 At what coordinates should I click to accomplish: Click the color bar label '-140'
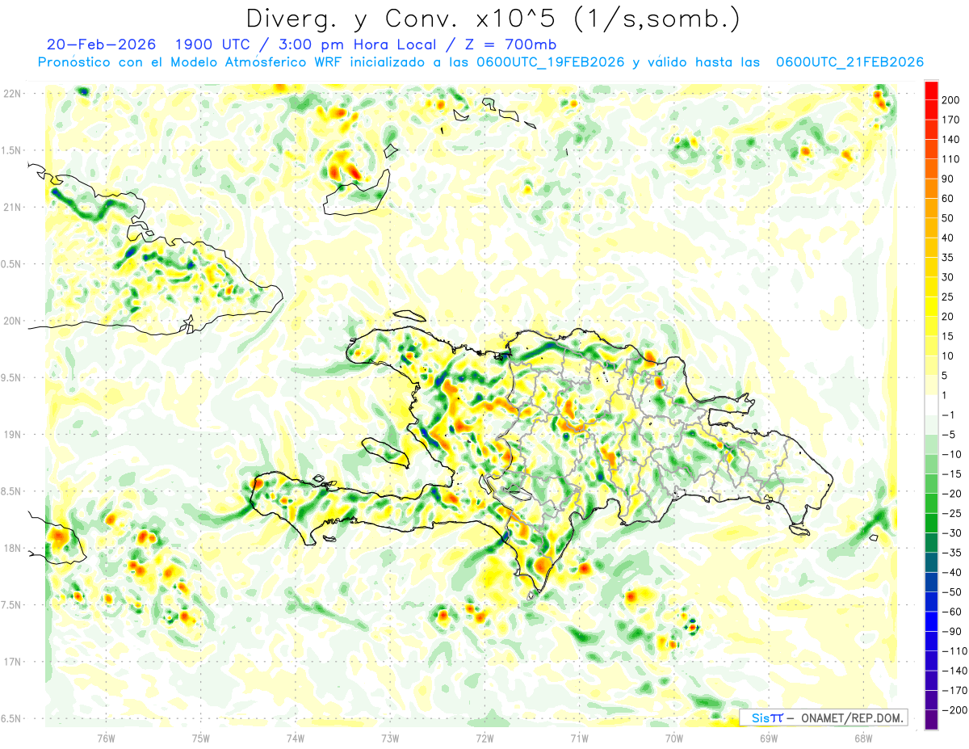point(954,671)
